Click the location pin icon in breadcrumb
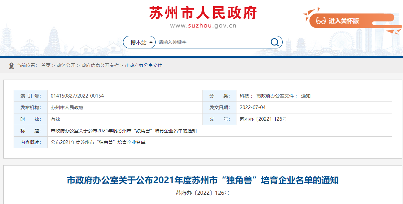Screen dimensions: 403x204 (12, 66)
